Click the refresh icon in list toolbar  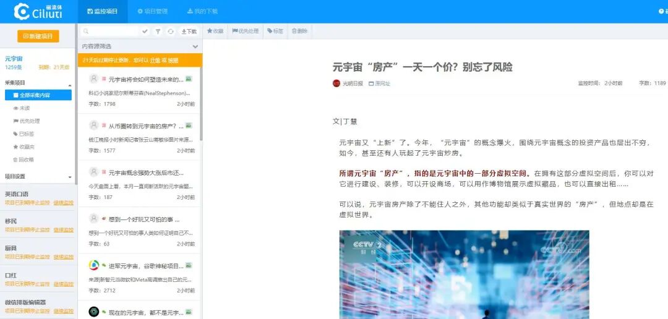coord(171,31)
